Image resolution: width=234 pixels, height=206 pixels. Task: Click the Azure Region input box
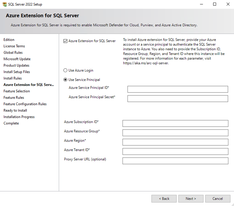175,142
